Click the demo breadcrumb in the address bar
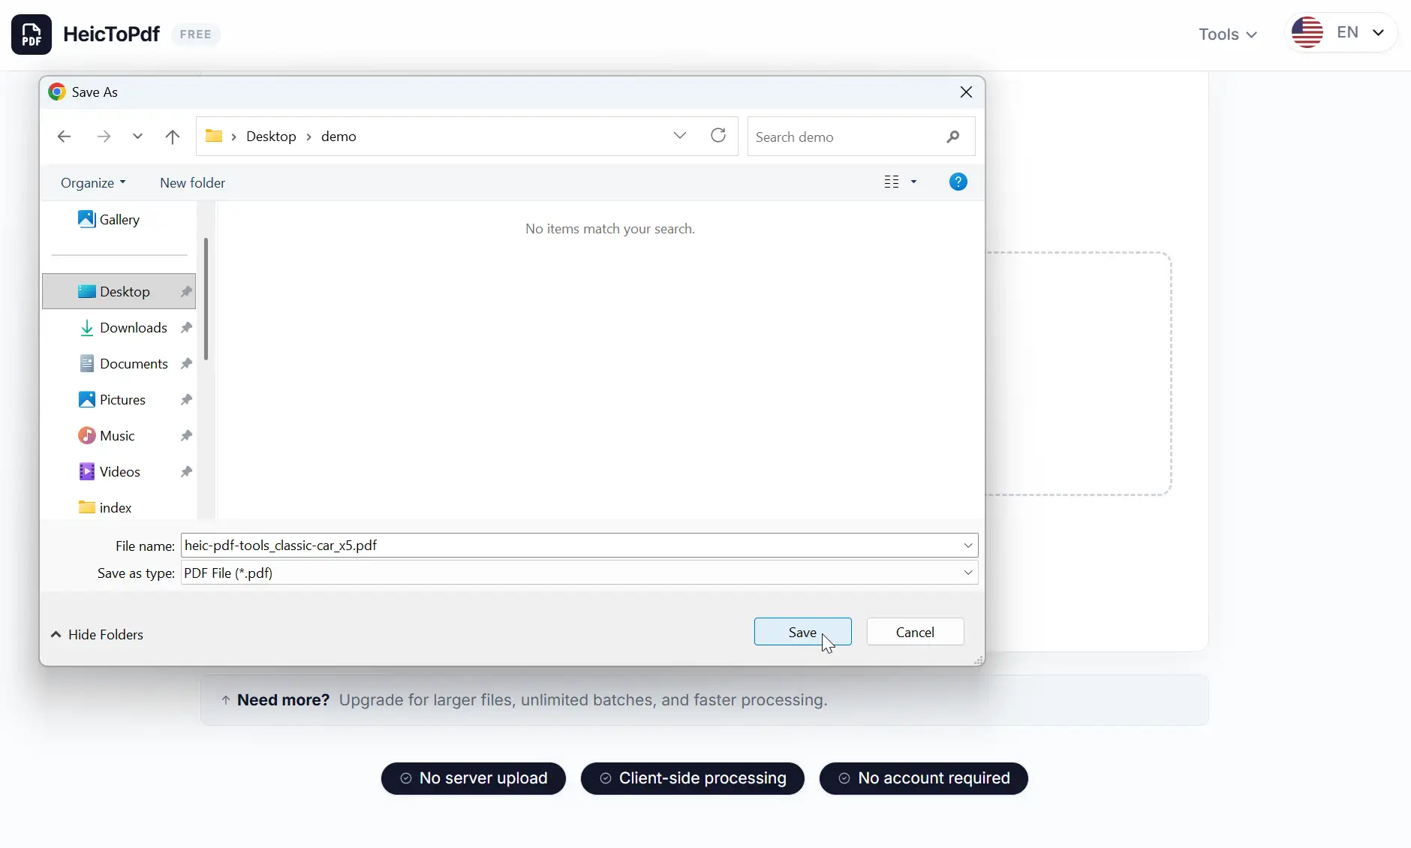This screenshot has width=1411, height=848. pyautogui.click(x=338, y=136)
